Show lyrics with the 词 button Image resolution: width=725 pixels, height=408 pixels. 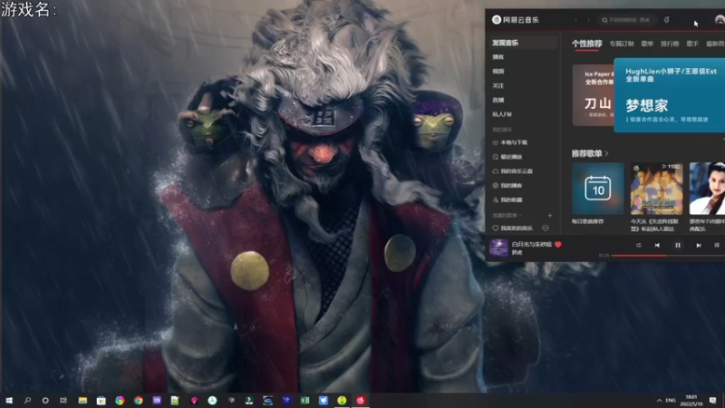pyautogui.click(x=717, y=245)
